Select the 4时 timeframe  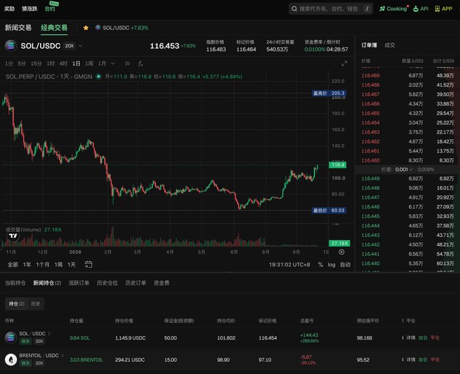pos(64,64)
